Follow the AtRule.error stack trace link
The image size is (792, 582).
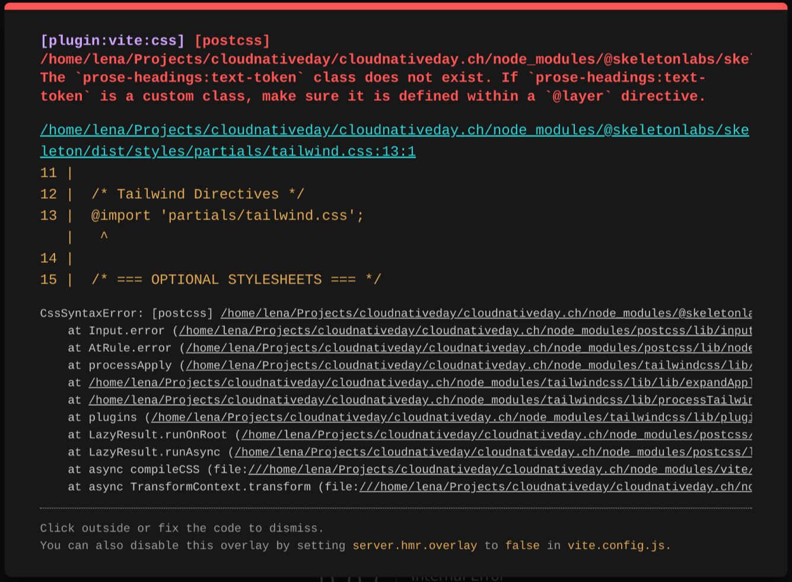469,348
